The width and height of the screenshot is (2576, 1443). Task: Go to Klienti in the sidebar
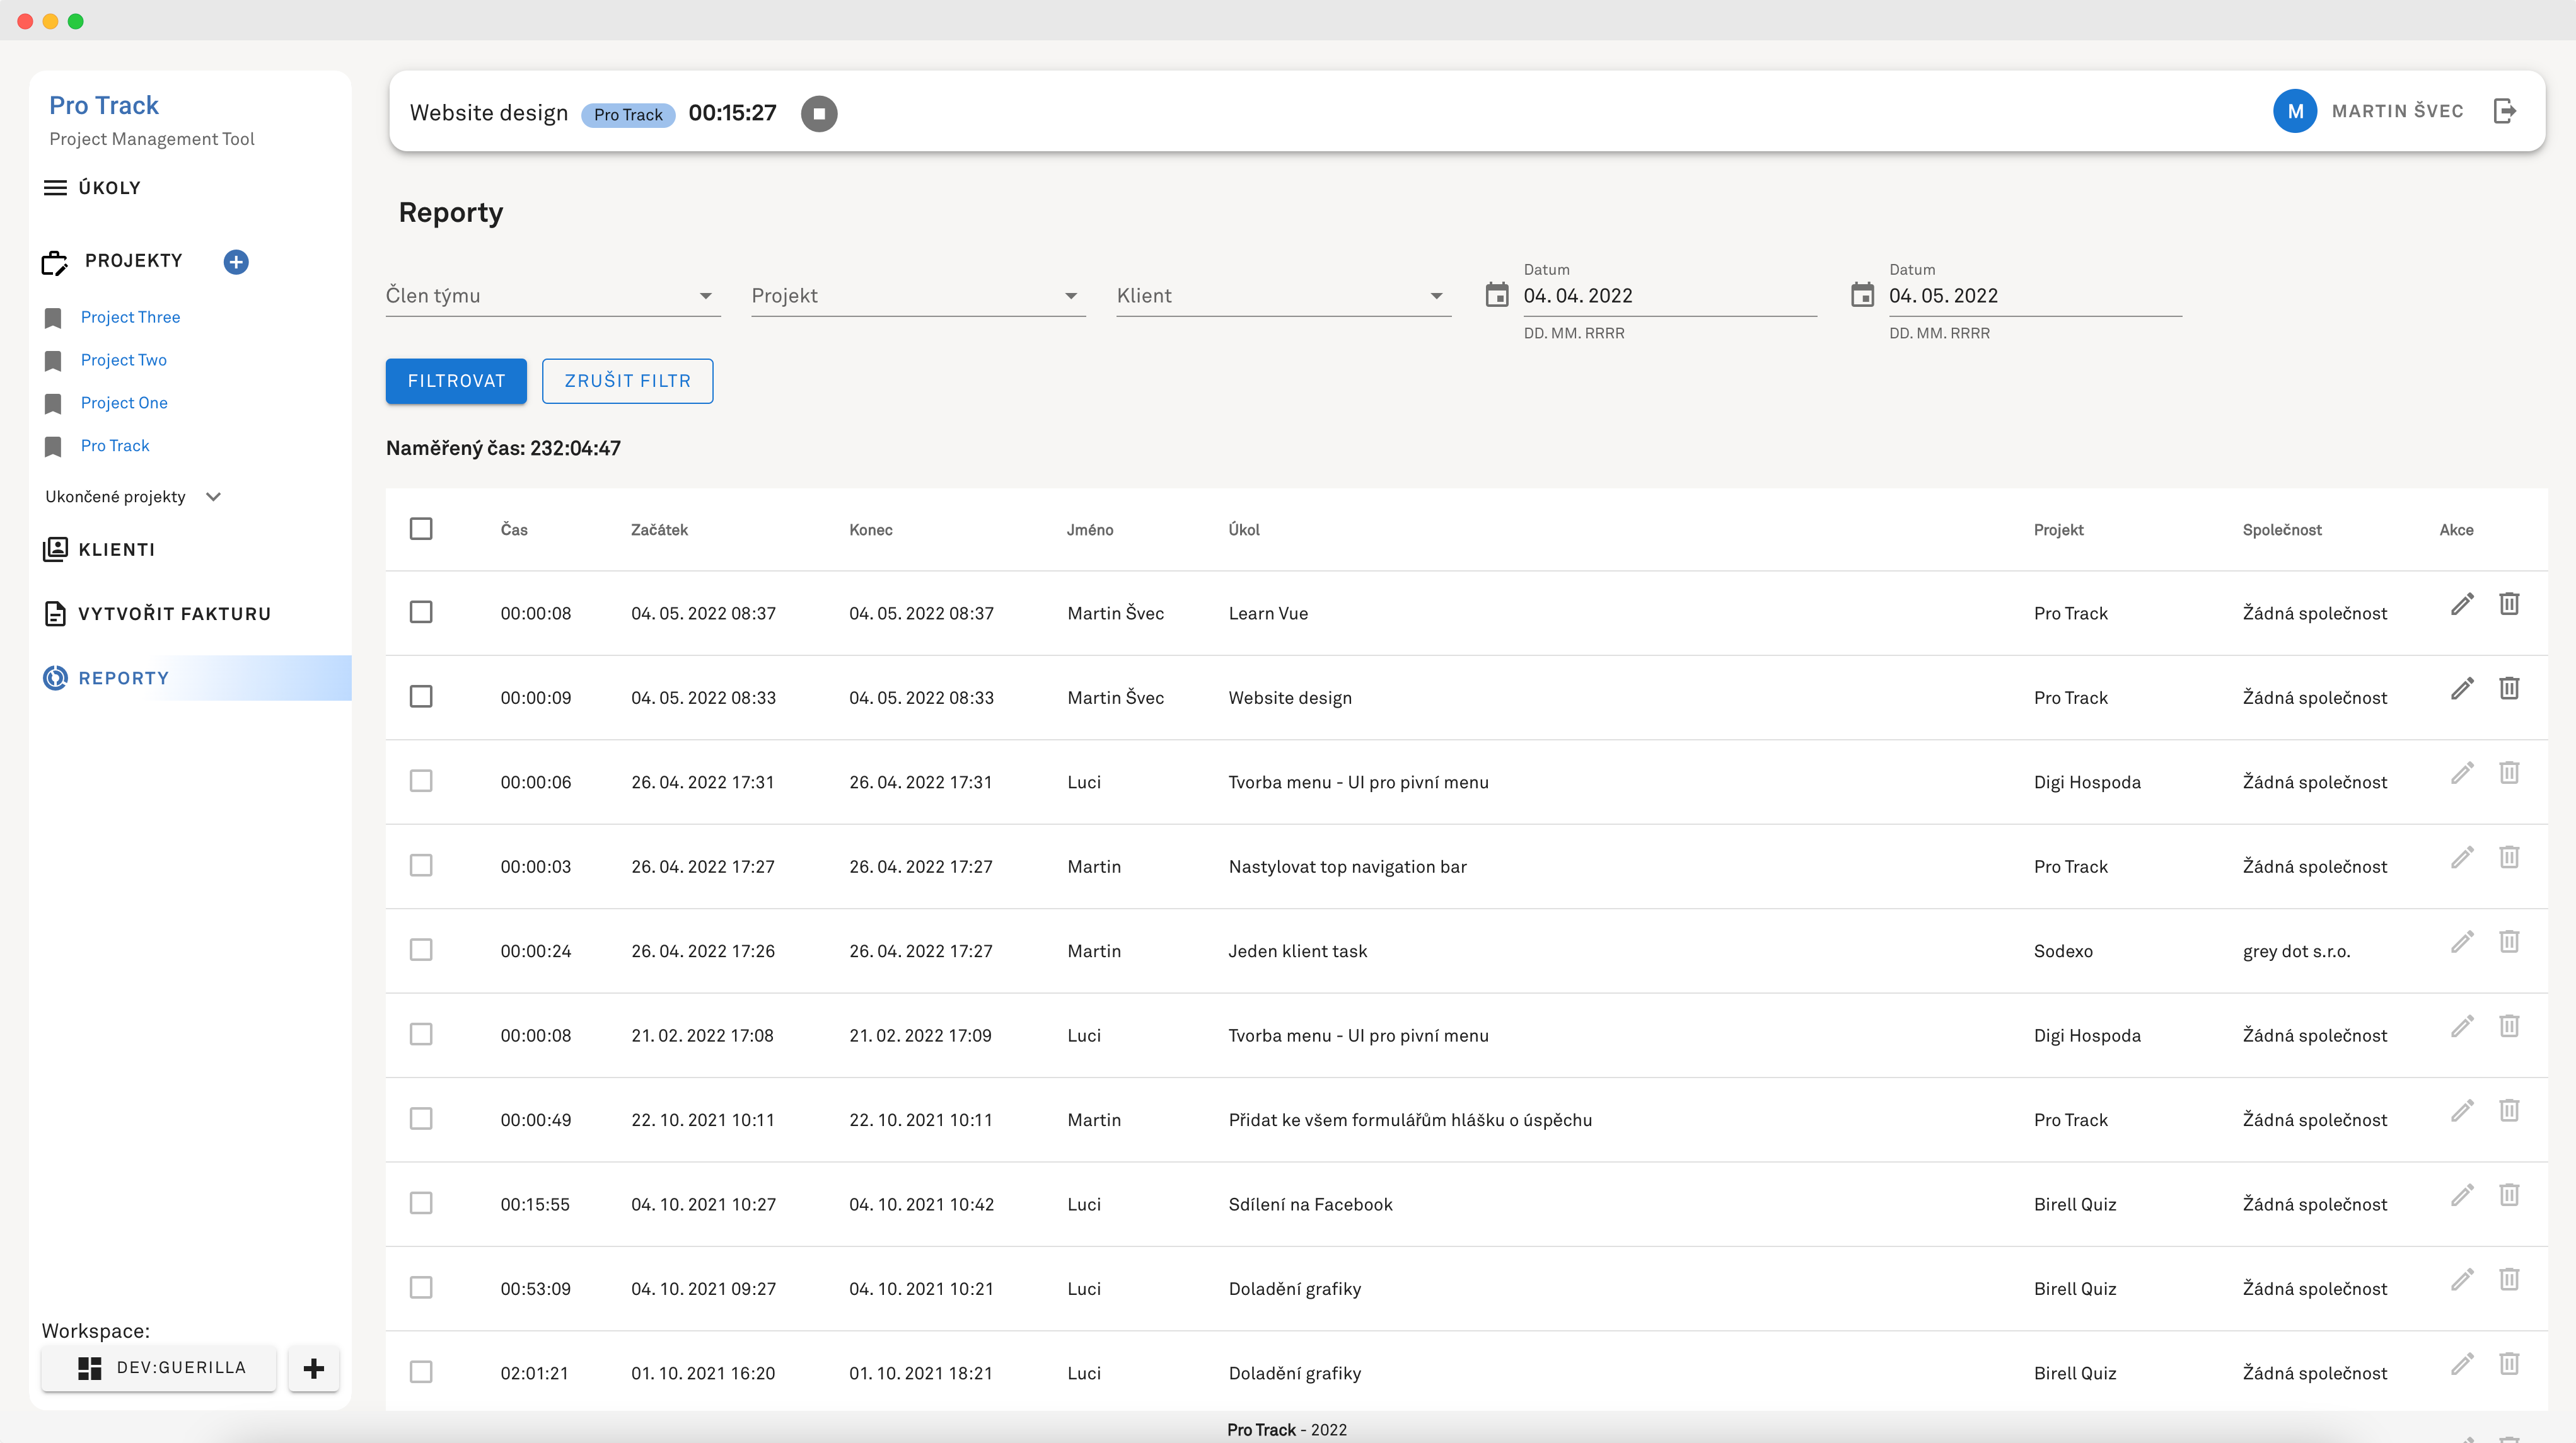point(116,549)
